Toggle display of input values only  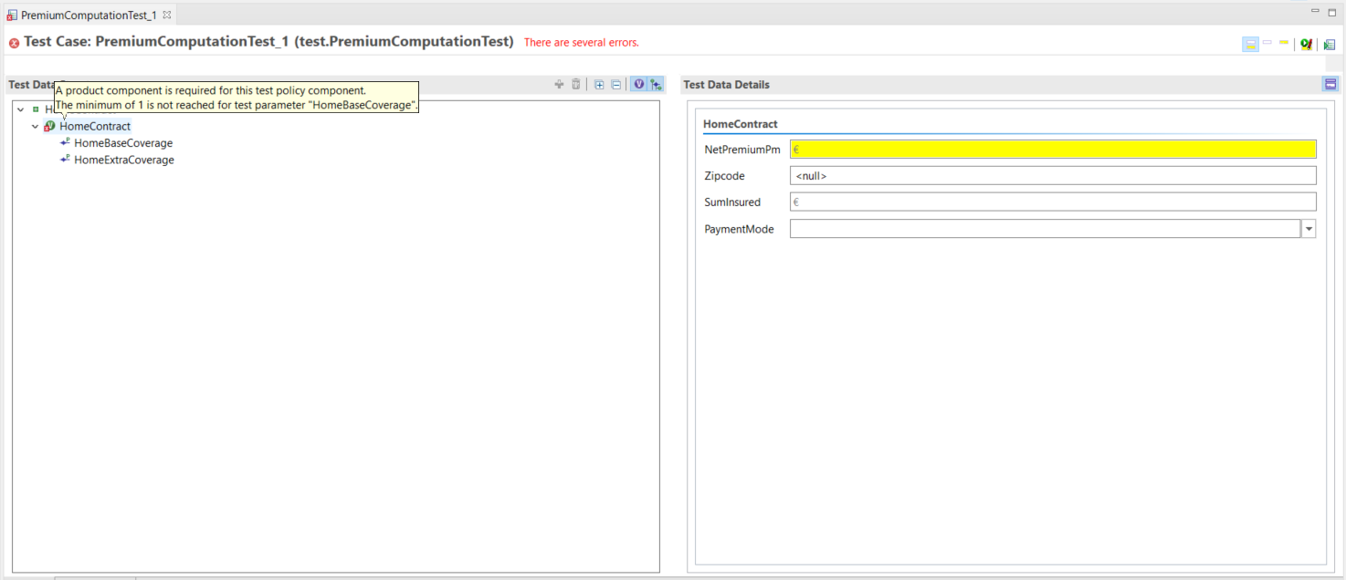(1266, 43)
